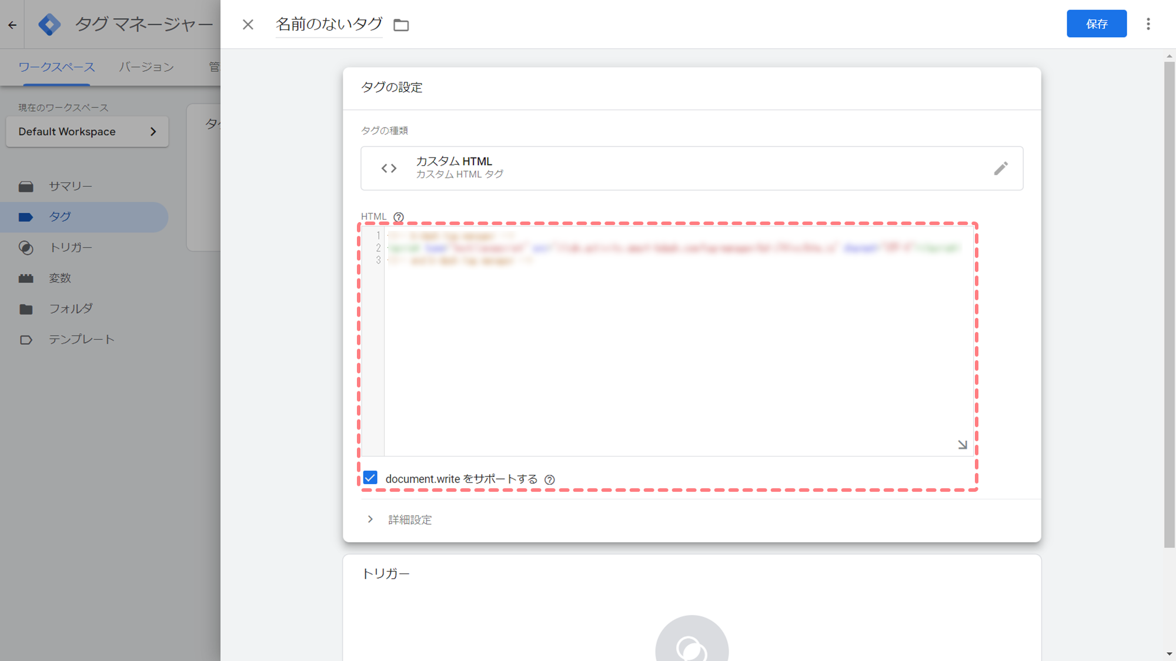This screenshot has width=1176, height=661.
Task: Click the テンプレート outline tag icon
Action: [x=26, y=340]
